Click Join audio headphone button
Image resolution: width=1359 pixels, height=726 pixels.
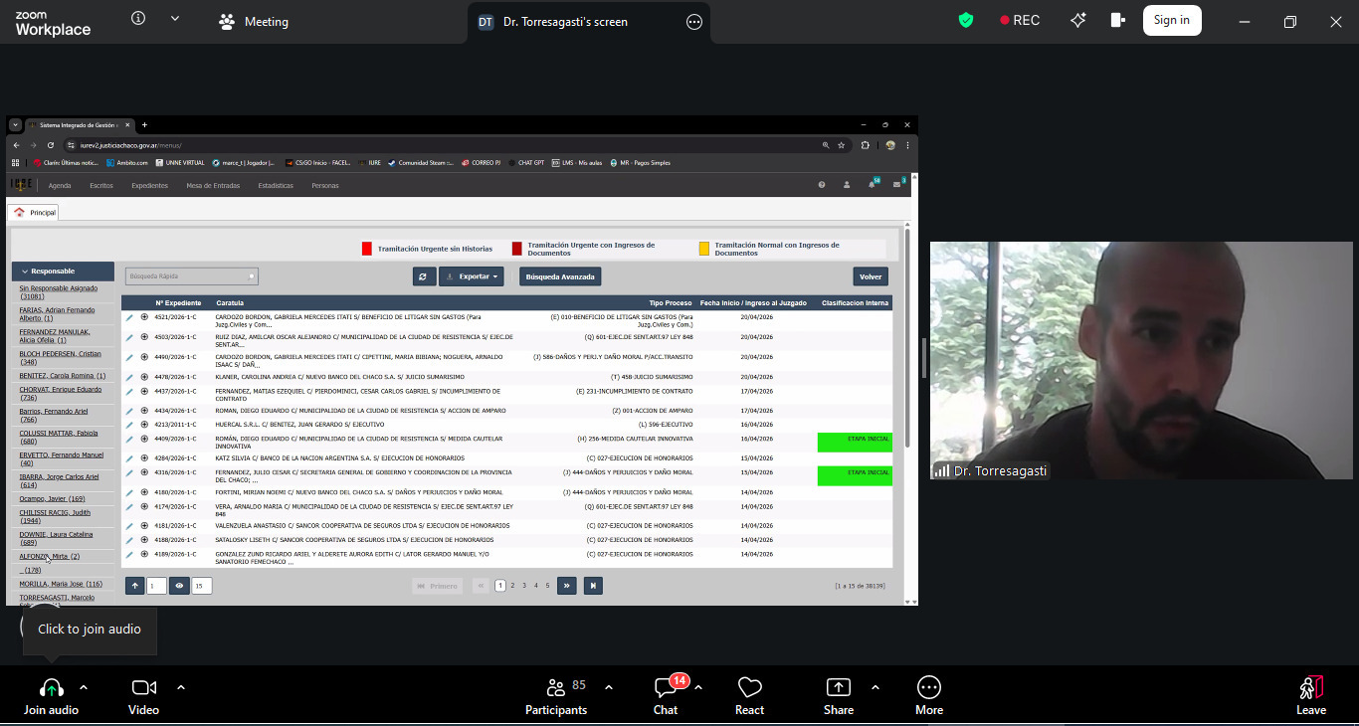[x=52, y=695]
